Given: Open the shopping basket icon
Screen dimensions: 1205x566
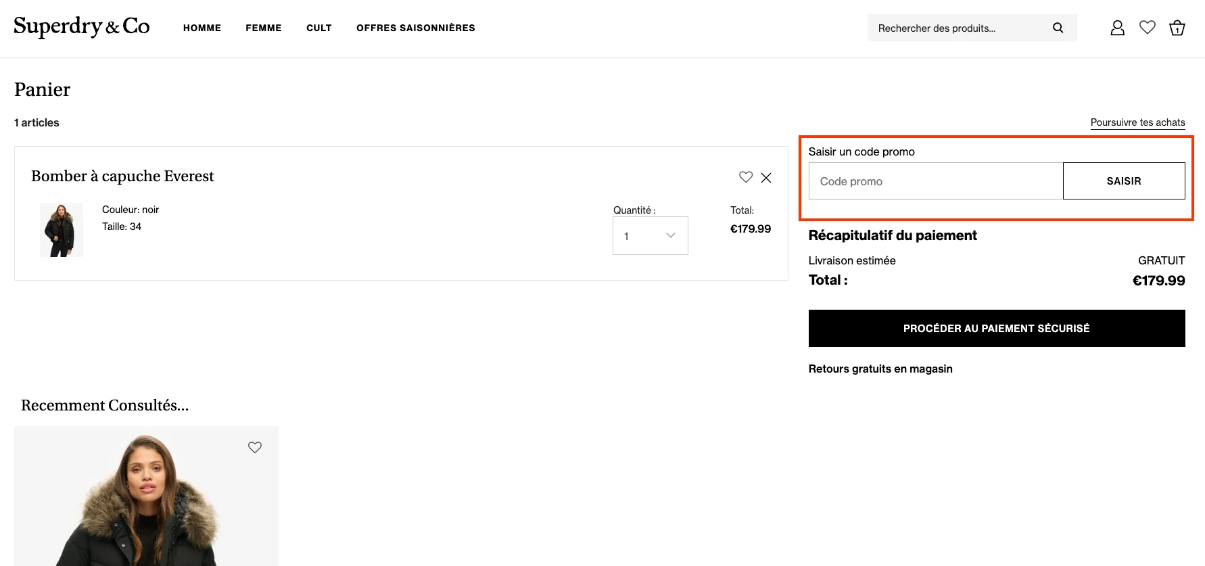Looking at the screenshot, I should pyautogui.click(x=1177, y=28).
